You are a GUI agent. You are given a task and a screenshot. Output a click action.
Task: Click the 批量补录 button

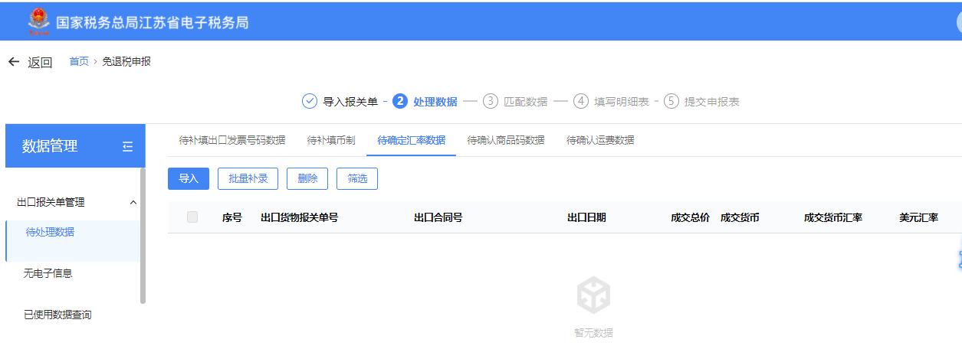click(248, 178)
